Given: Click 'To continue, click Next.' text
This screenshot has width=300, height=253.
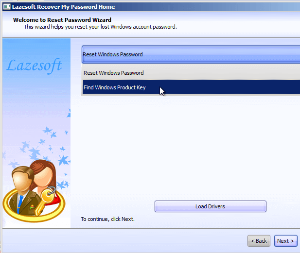Looking at the screenshot, I should (x=108, y=219).
